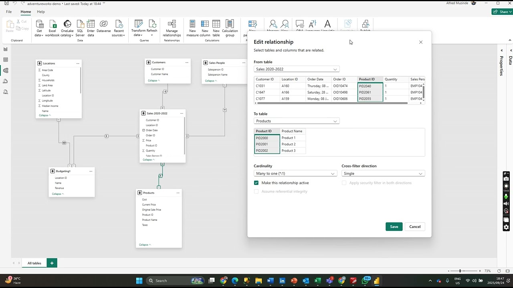This screenshot has height=288, width=513.
Task: Click the SQL Server source icon
Action: pos(80,28)
